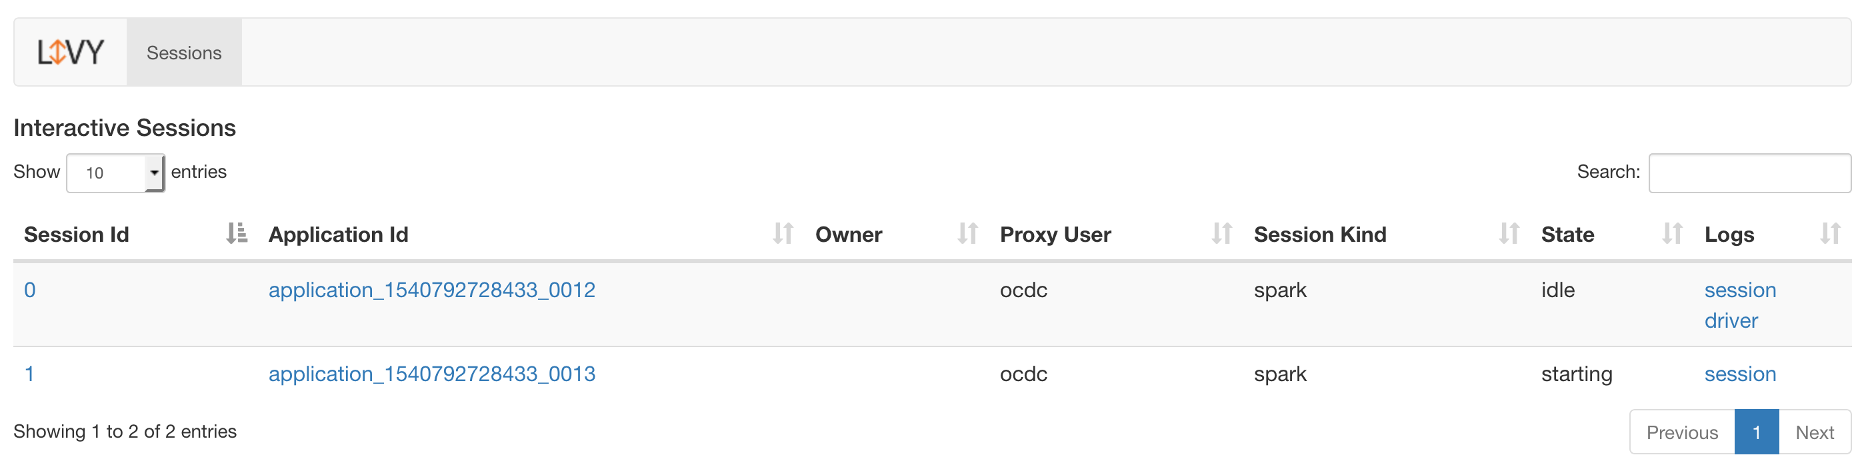Sort by Owner column icon
The width and height of the screenshot is (1868, 465).
[967, 234]
